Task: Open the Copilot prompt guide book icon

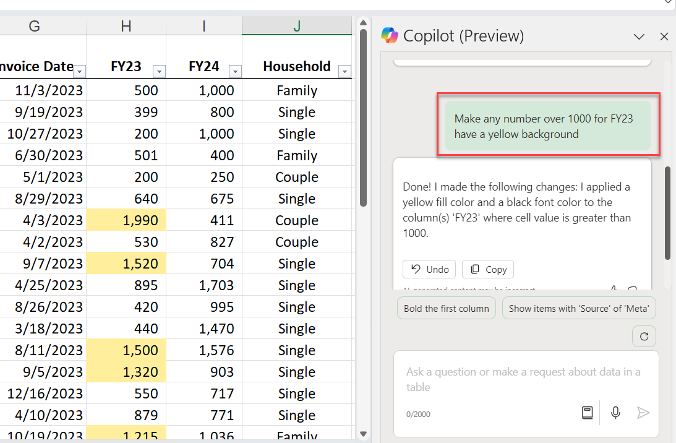Action: click(586, 412)
